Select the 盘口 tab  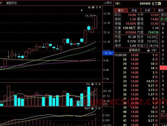121,10
